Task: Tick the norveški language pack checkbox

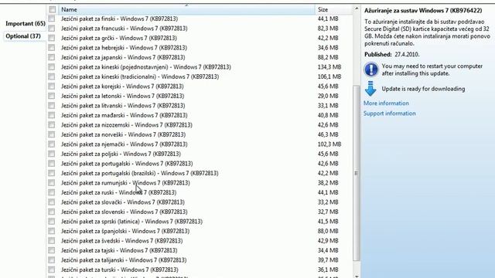Action: [52, 134]
